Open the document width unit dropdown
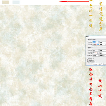Screen dimensions: 106x106 pyautogui.click(x=103, y=50)
